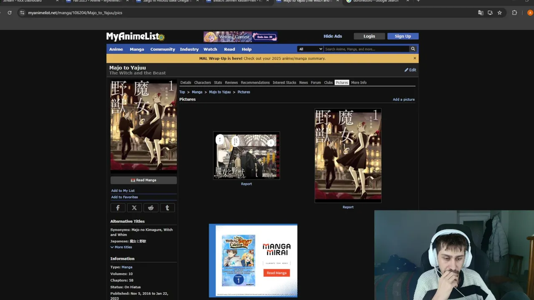The image size is (534, 300).
Task: Click the Manga breadcrumb link
Action: (x=197, y=92)
